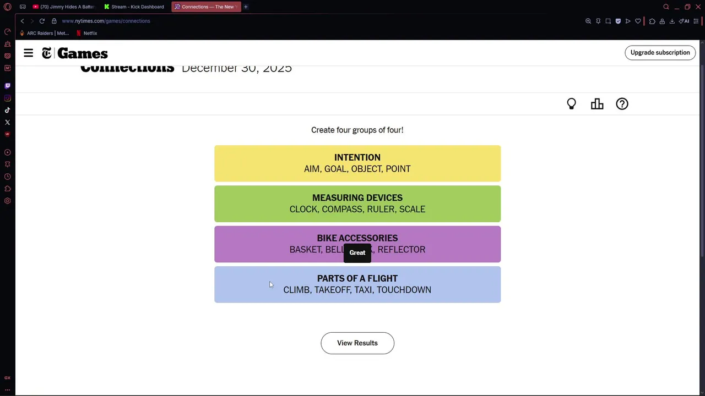The image size is (705, 396).
Task: Open the downloads toolbar icon
Action: pyautogui.click(x=672, y=21)
